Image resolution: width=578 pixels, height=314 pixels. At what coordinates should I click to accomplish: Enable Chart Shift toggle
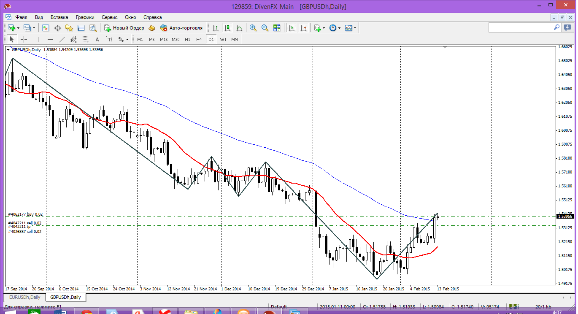(x=303, y=28)
